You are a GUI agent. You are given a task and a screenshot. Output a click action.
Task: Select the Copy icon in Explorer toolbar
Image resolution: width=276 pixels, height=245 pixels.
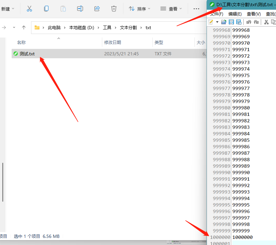pyautogui.click(x=46, y=9)
